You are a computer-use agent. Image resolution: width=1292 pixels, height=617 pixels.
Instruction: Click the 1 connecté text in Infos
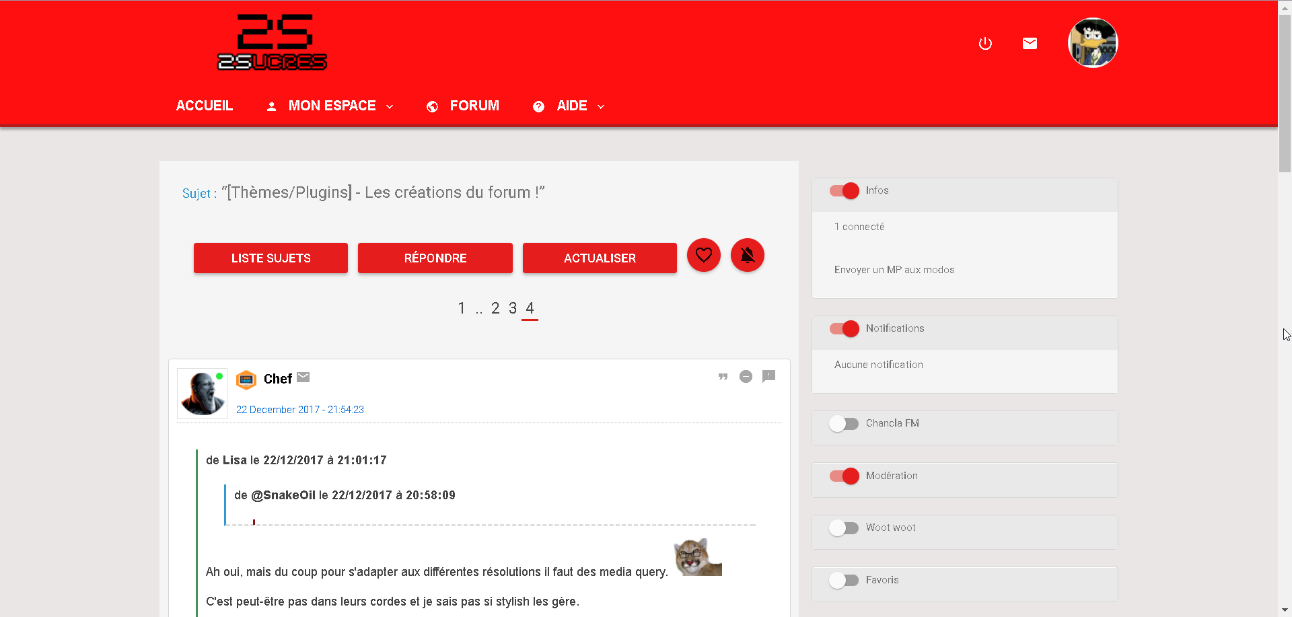pyautogui.click(x=859, y=227)
